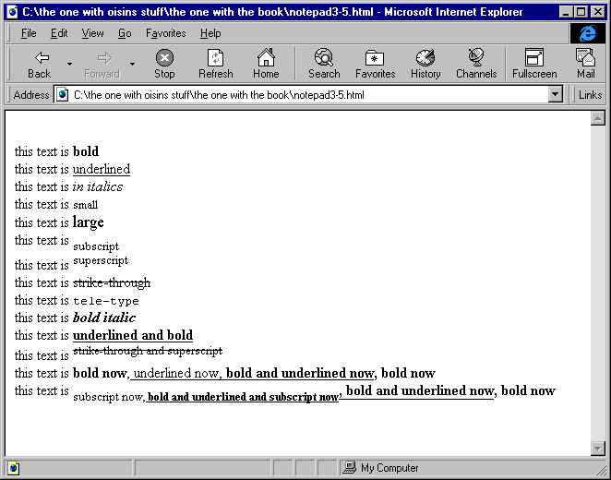Open the Back history dropdown arrow
The width and height of the screenshot is (611, 480).
(69, 64)
